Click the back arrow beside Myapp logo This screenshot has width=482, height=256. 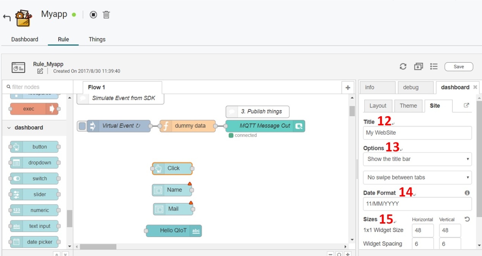click(6, 18)
